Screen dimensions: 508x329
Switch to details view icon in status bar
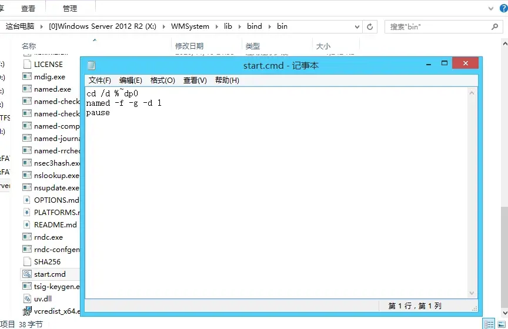(x=489, y=324)
